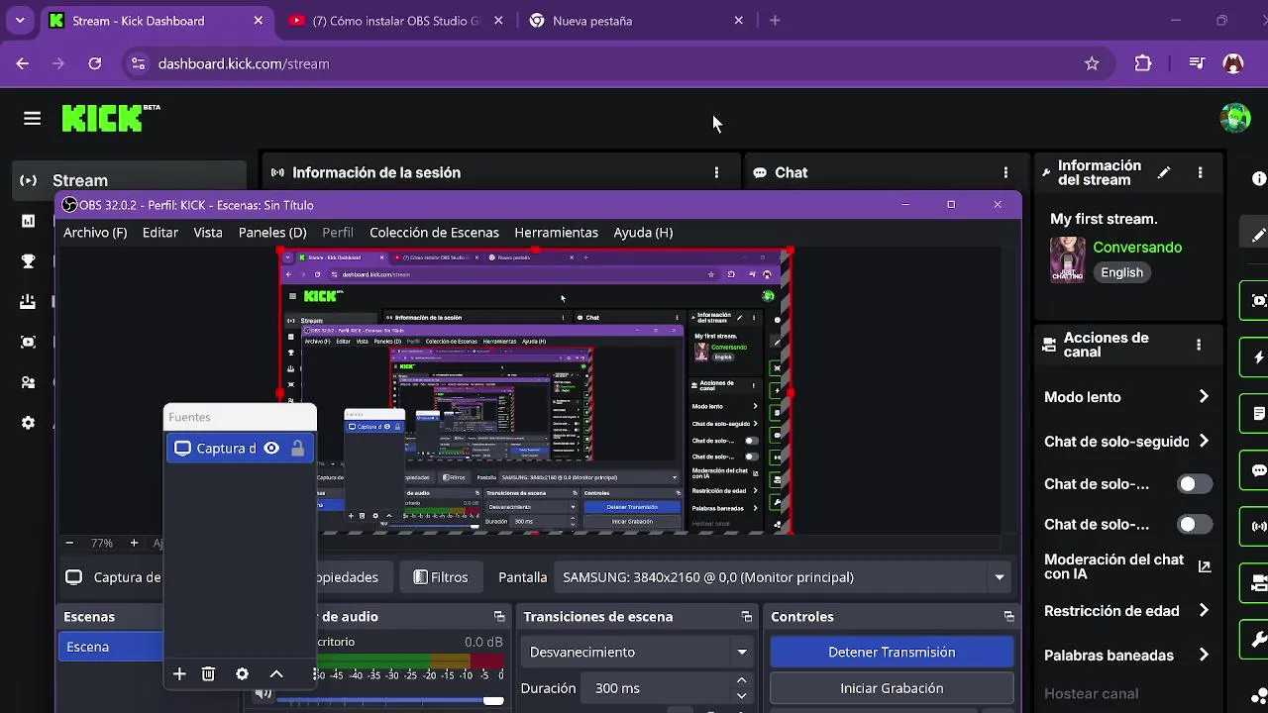Open Chrome media controls icon
The height and width of the screenshot is (713, 1268).
1197,63
